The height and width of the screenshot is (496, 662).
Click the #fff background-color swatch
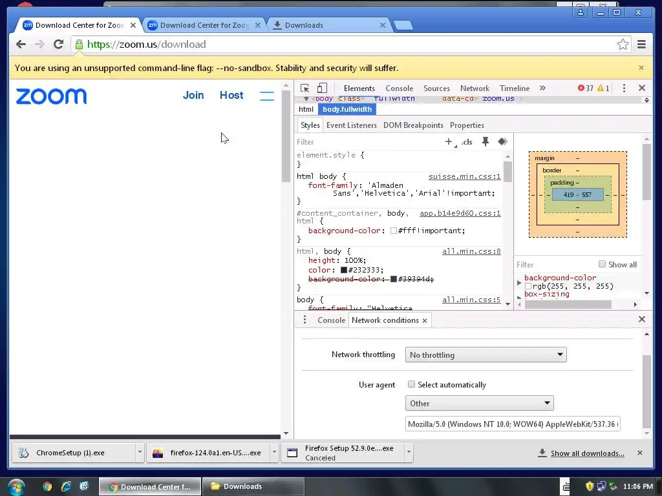394,231
